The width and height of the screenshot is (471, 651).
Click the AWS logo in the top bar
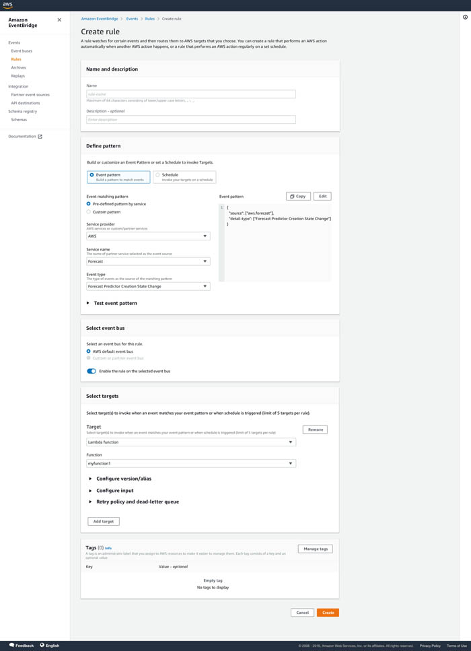pos(7,5)
